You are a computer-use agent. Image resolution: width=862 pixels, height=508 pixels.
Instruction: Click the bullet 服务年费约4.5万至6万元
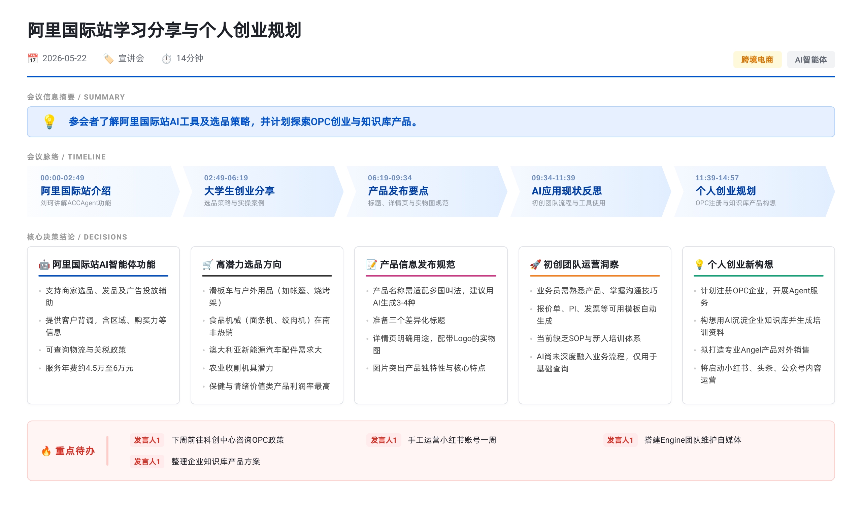90,368
